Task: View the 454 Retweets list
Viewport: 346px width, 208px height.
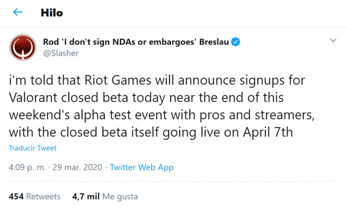Action: click(34, 196)
